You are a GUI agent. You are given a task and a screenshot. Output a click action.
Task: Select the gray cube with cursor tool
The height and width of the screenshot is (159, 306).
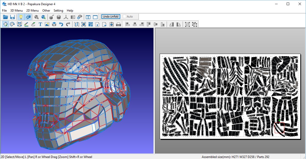[x=36, y=17]
